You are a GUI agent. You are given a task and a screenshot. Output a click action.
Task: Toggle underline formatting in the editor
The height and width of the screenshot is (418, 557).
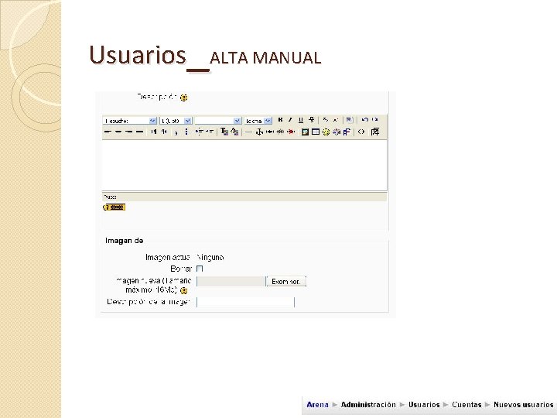pyautogui.click(x=301, y=120)
